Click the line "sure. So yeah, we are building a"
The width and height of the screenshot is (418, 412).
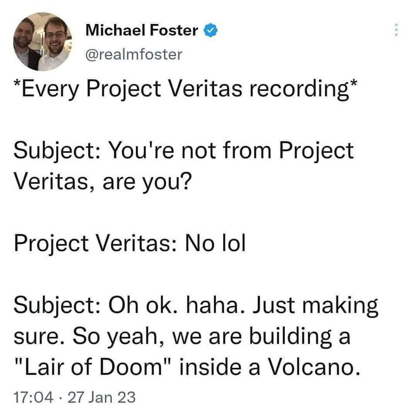click(x=182, y=337)
